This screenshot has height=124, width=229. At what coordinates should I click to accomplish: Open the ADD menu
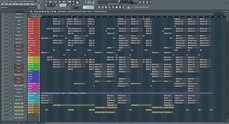[10, 4]
